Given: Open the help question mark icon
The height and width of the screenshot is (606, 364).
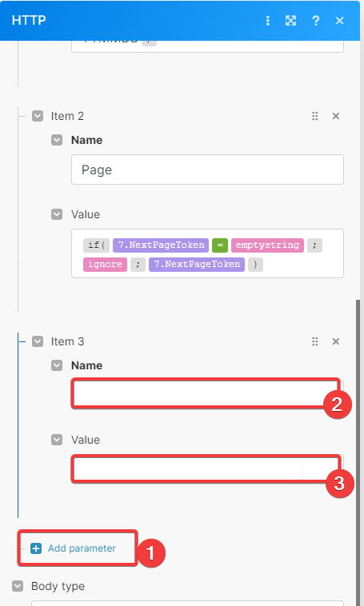Looking at the screenshot, I should pyautogui.click(x=316, y=21).
